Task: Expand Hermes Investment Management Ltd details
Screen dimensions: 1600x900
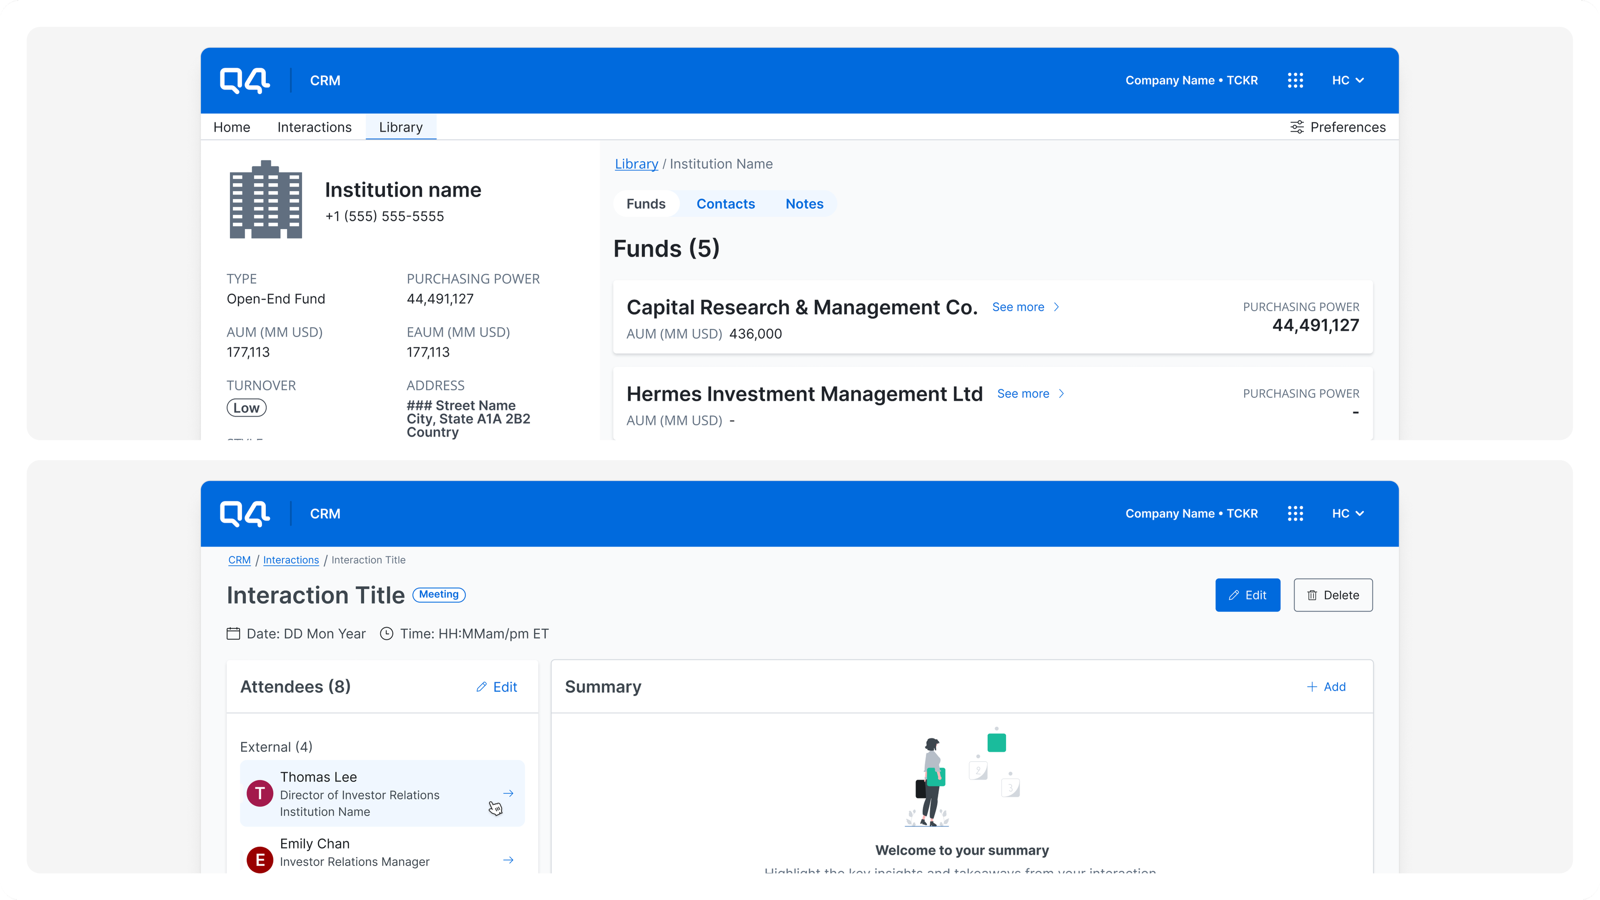Action: click(1029, 393)
